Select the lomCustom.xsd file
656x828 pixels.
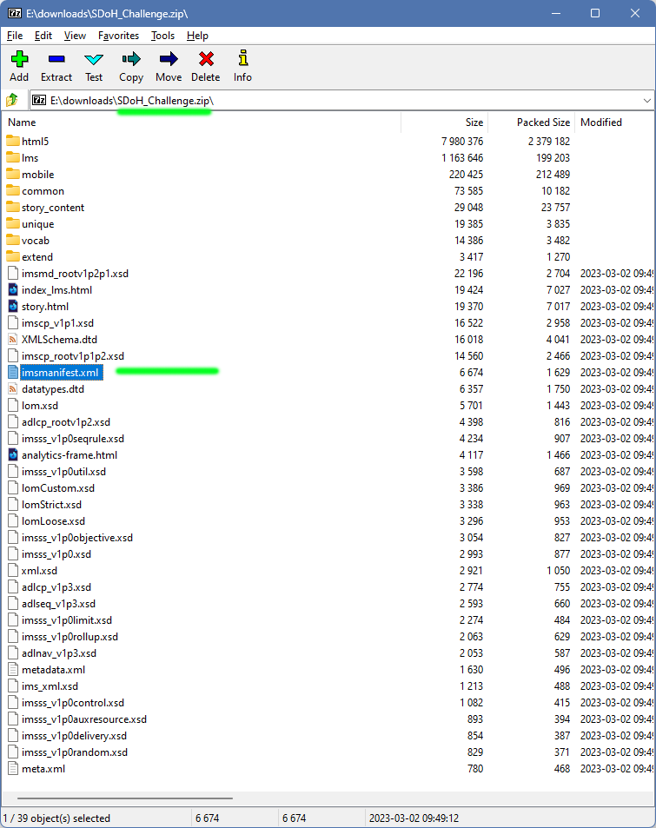(x=58, y=488)
